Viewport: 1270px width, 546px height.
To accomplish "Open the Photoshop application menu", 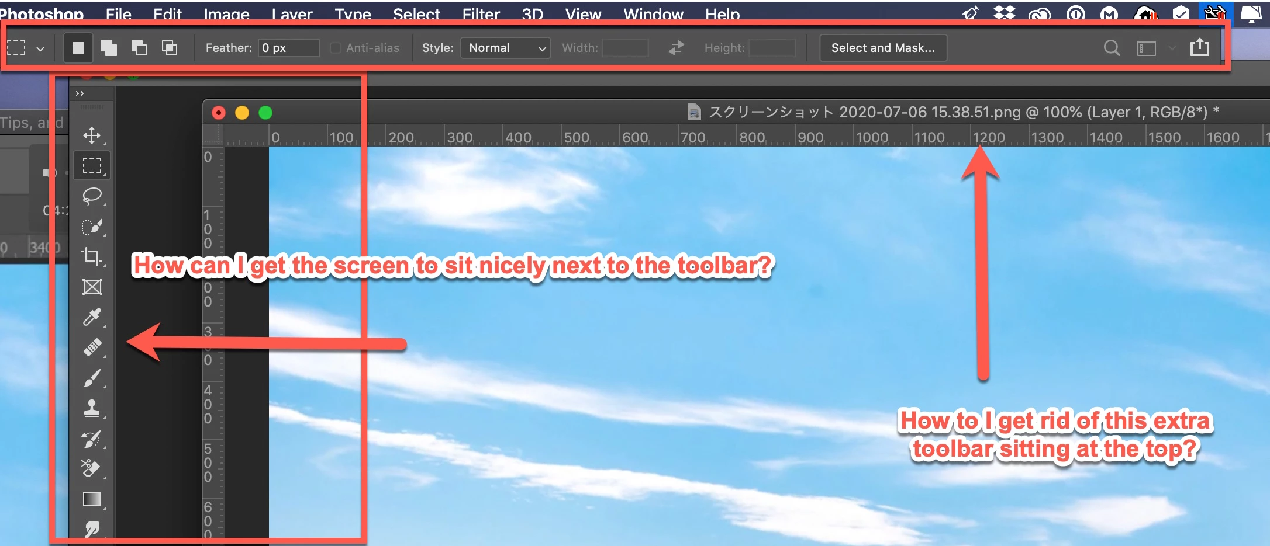I will 42,14.
